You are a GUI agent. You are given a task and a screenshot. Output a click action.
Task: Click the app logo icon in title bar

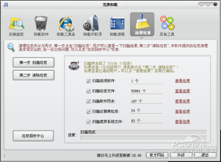pos(6,5)
